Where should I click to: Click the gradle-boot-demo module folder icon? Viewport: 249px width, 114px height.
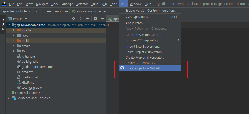(x=14, y=25)
